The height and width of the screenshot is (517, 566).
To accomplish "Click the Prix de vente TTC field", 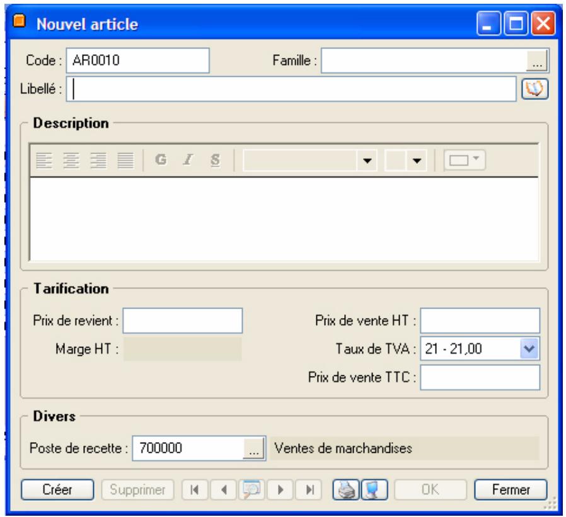I will [480, 377].
